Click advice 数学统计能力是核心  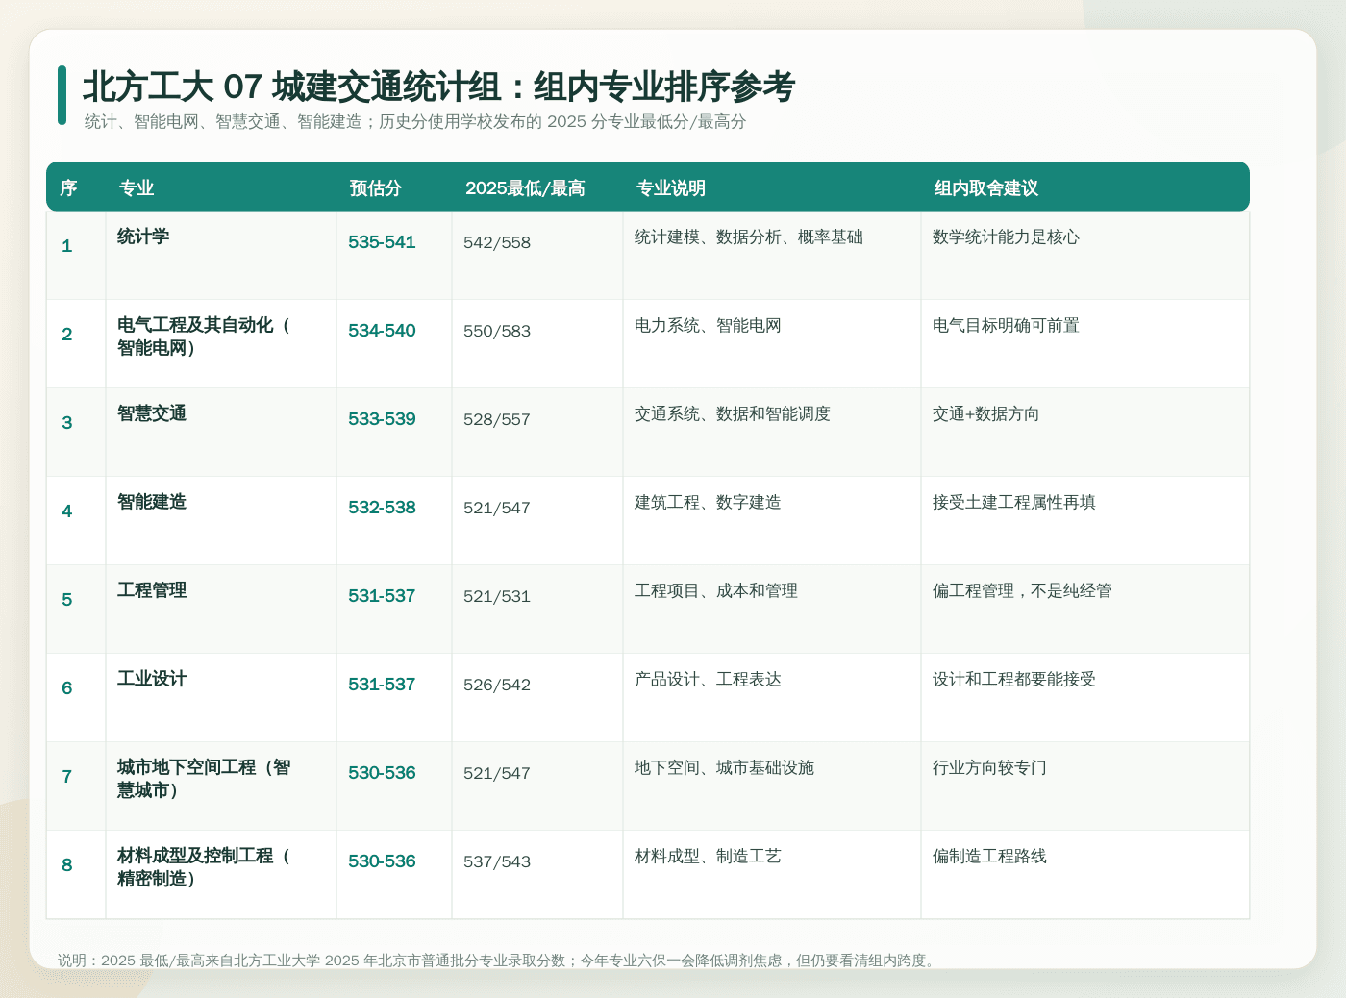click(1007, 237)
